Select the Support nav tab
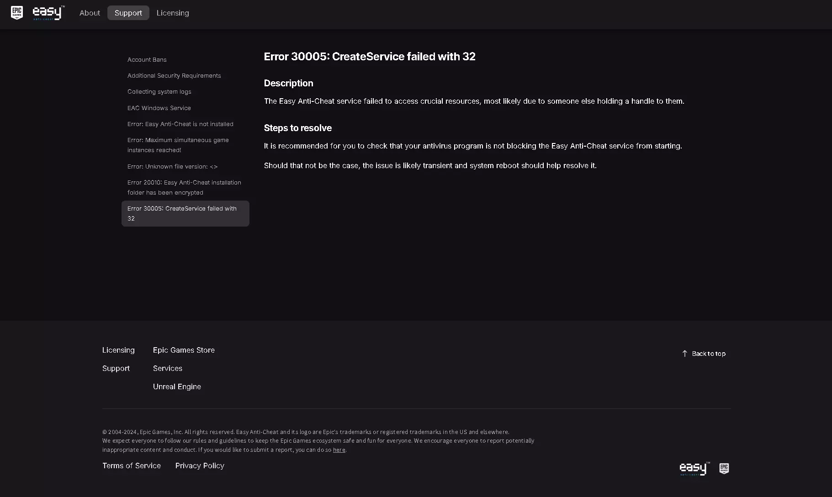 128,13
